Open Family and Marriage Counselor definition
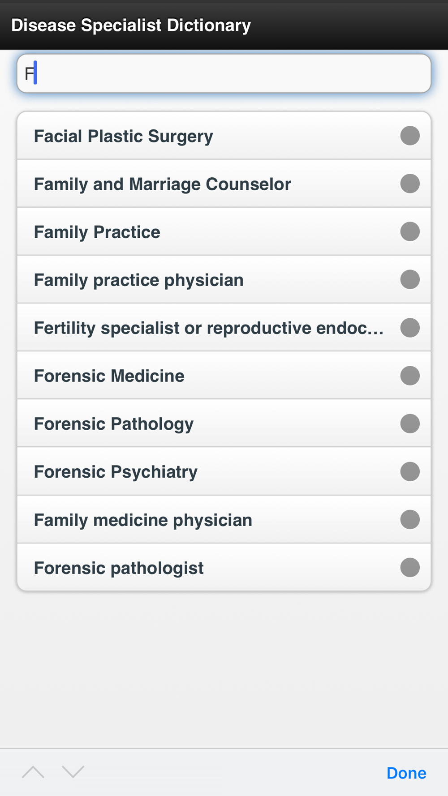Image resolution: width=448 pixels, height=796 pixels. point(163,184)
